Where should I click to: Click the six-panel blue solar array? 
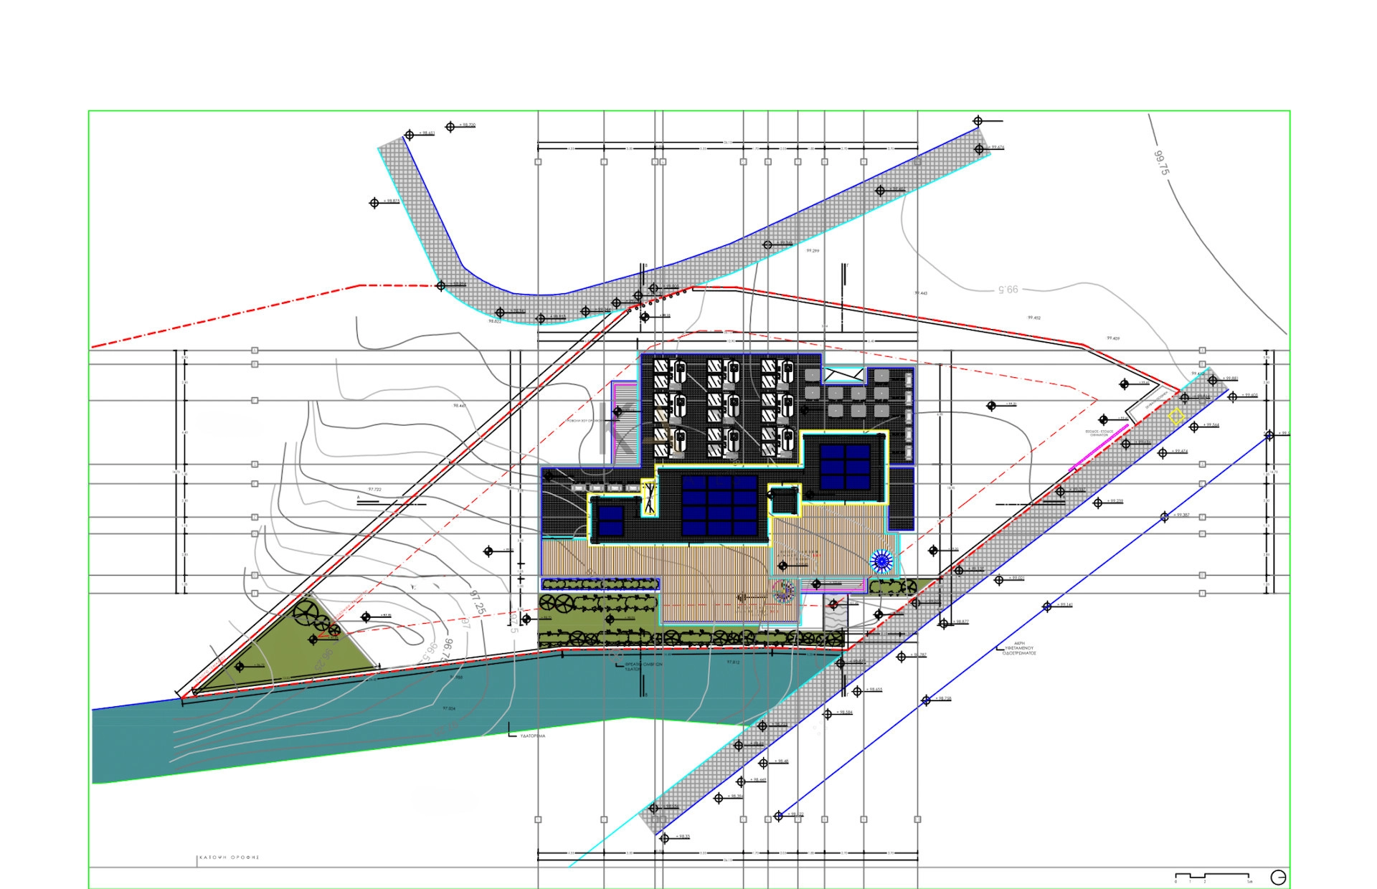click(845, 467)
